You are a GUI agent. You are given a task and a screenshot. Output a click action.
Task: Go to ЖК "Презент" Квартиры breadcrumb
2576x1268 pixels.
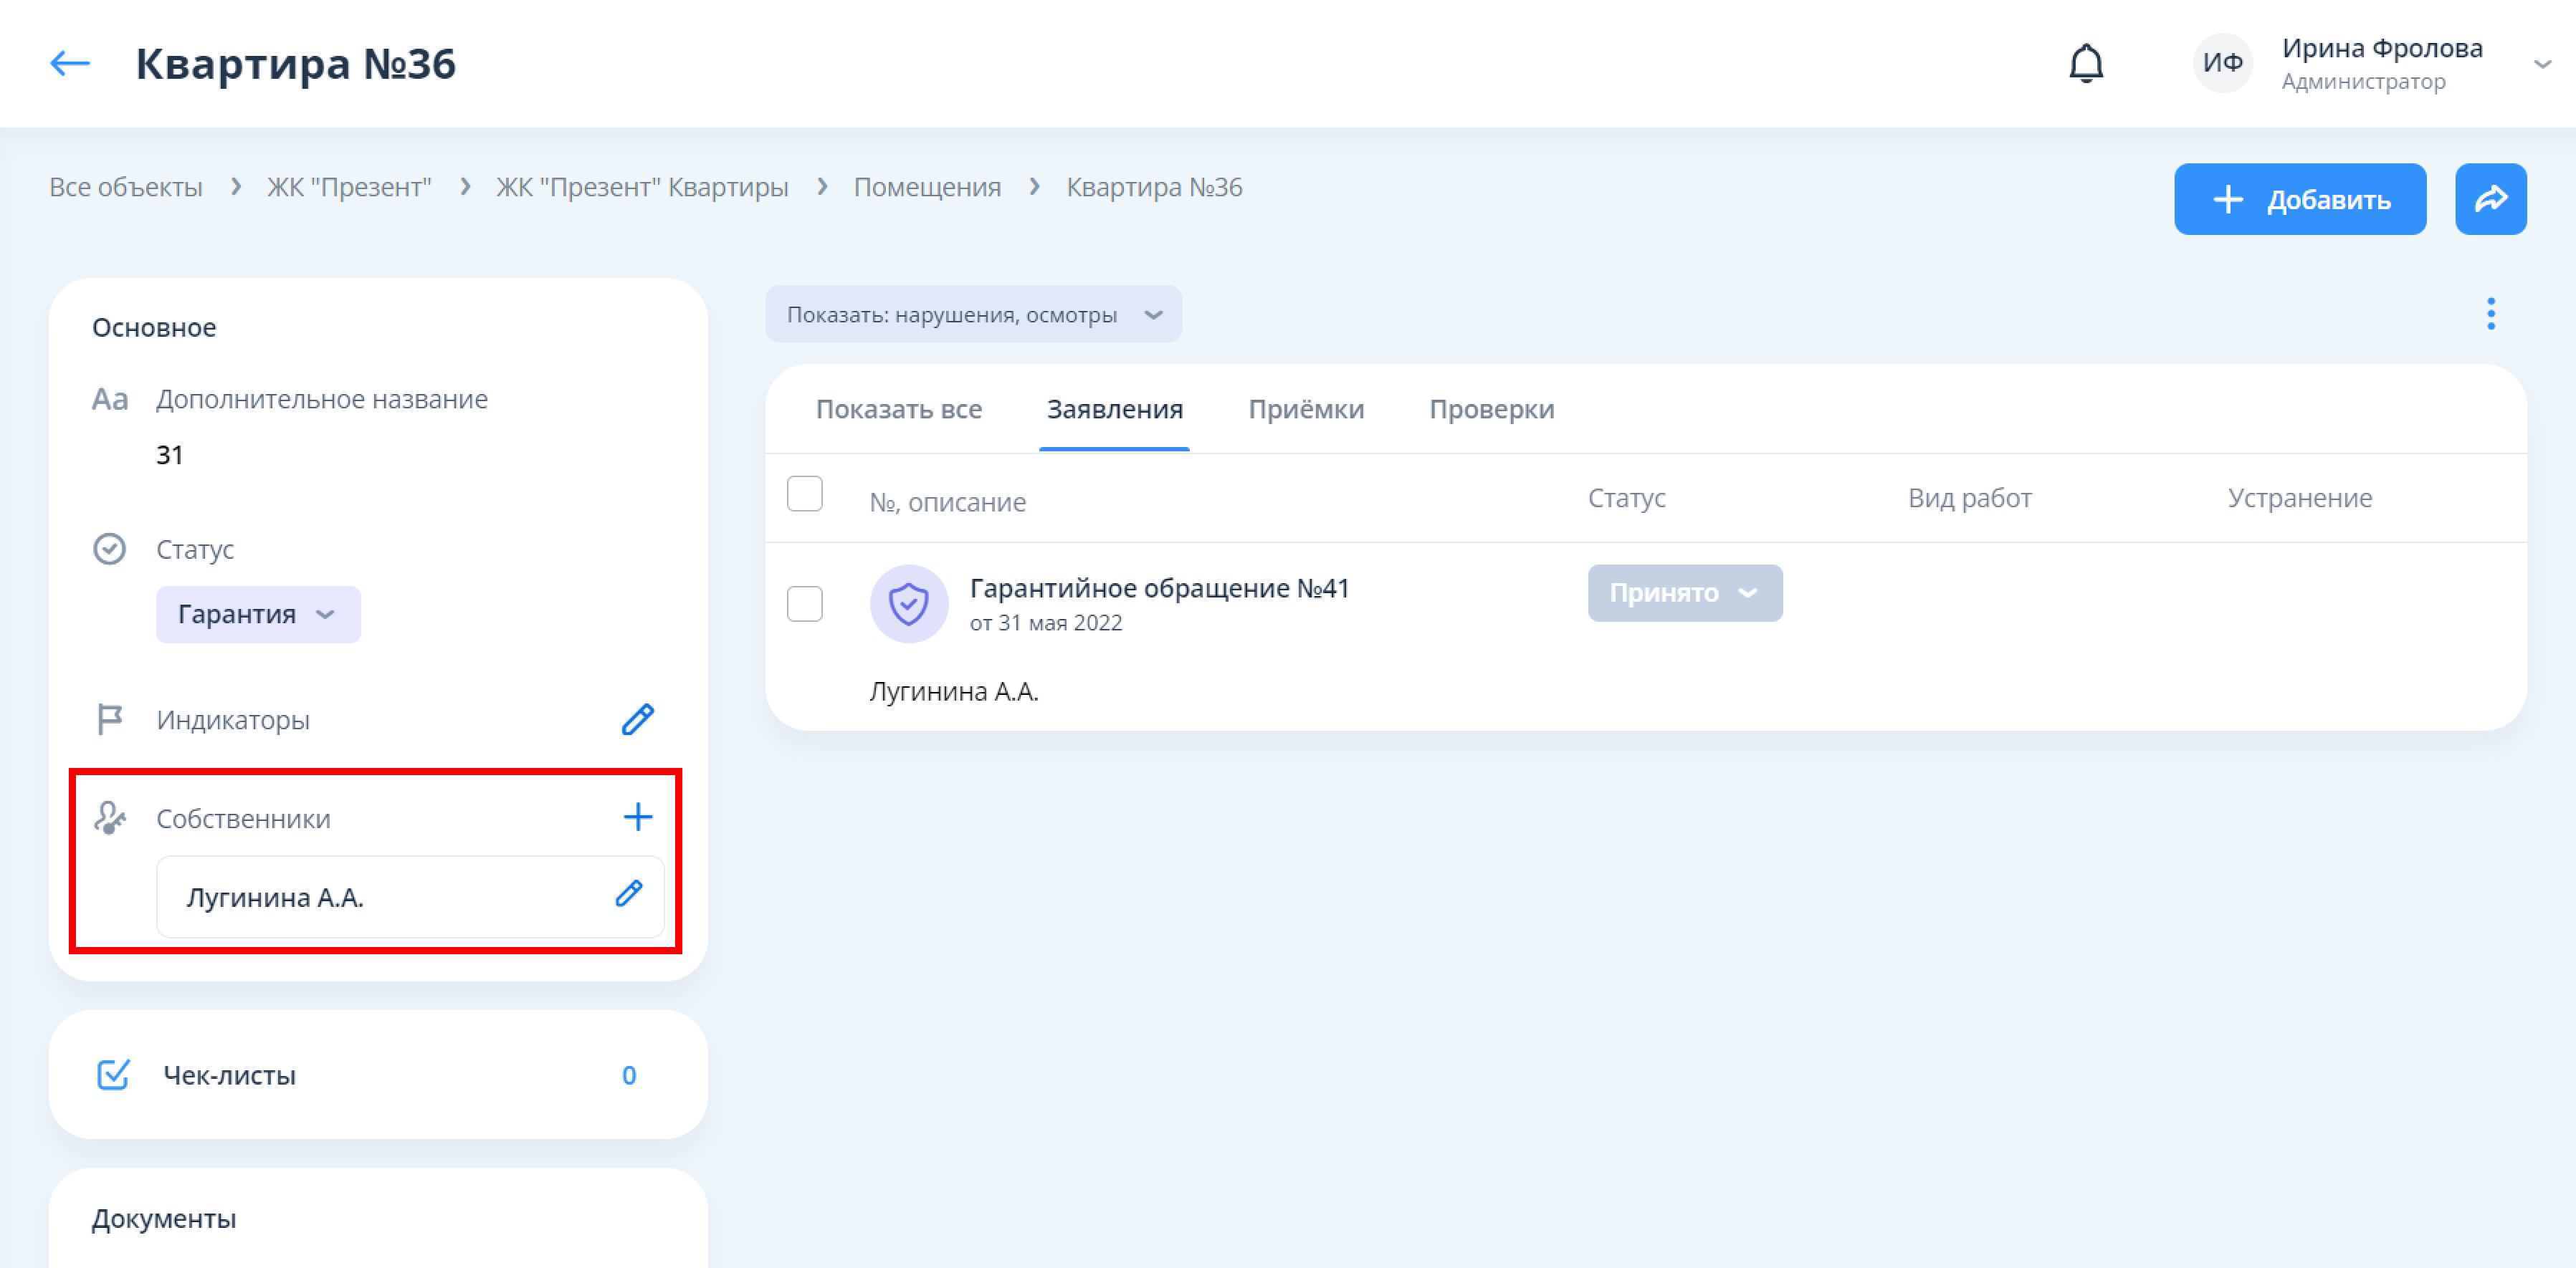pyautogui.click(x=642, y=188)
